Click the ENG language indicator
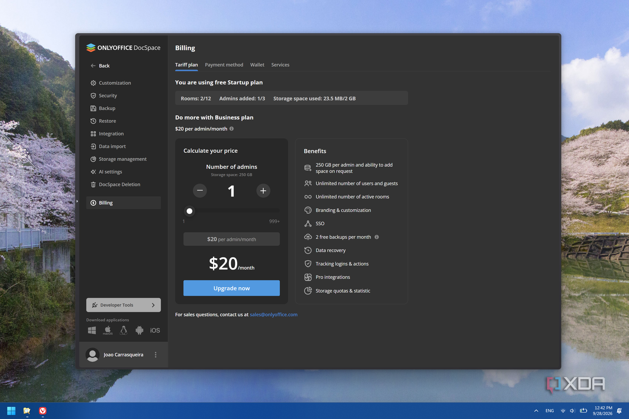The height and width of the screenshot is (419, 629). [x=550, y=411]
